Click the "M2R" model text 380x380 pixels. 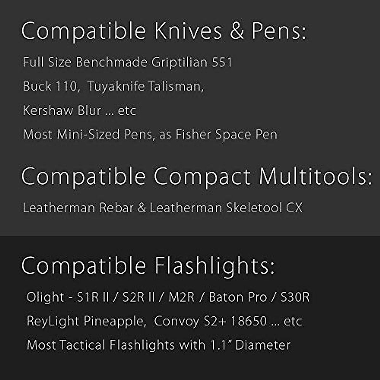[181, 297]
